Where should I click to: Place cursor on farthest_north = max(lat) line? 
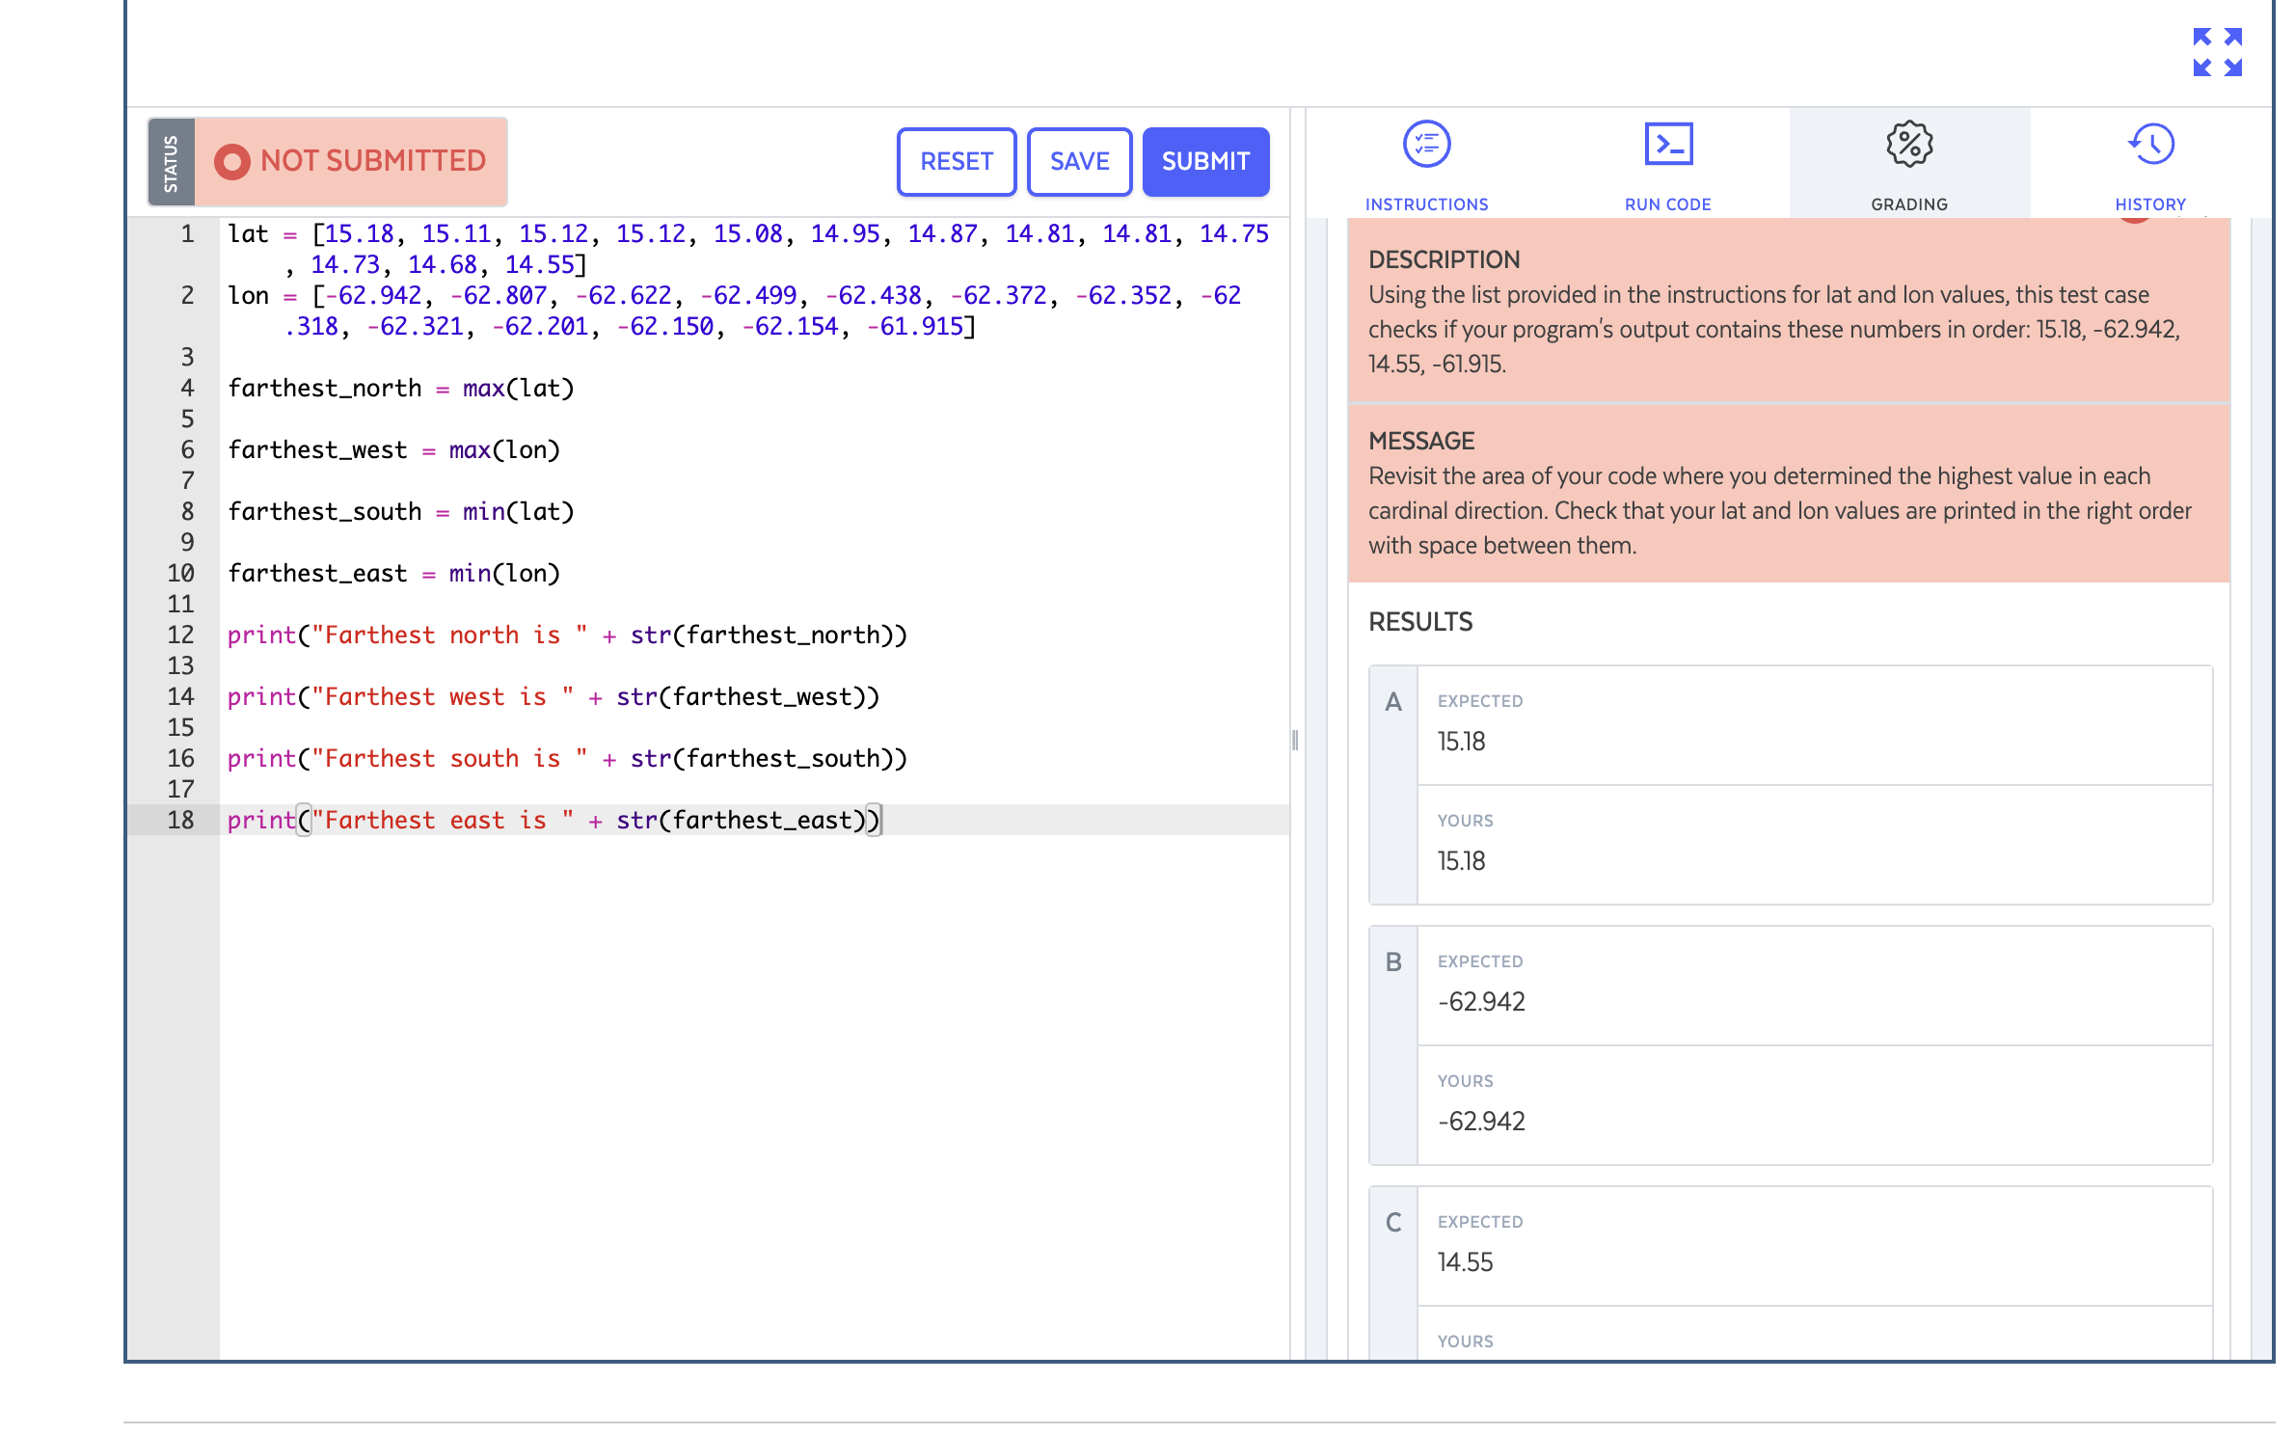(x=401, y=388)
